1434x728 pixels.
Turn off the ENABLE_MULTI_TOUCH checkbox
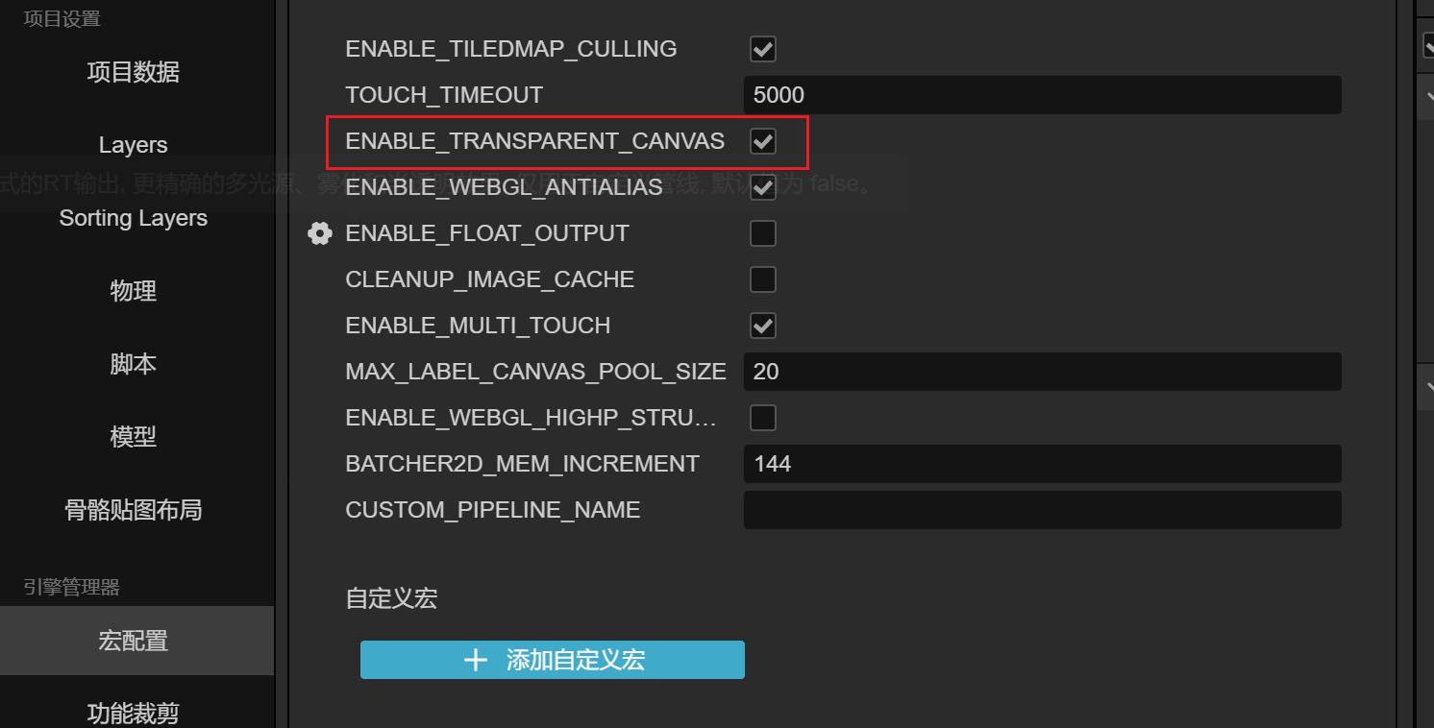pos(763,326)
